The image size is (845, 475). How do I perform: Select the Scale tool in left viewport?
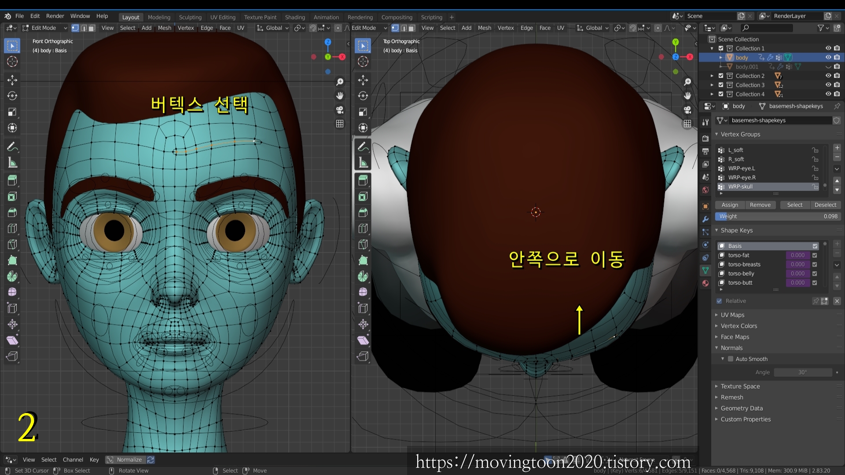coord(12,112)
